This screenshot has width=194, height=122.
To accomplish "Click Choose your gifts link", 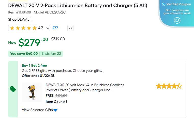I will tap(87, 71).
